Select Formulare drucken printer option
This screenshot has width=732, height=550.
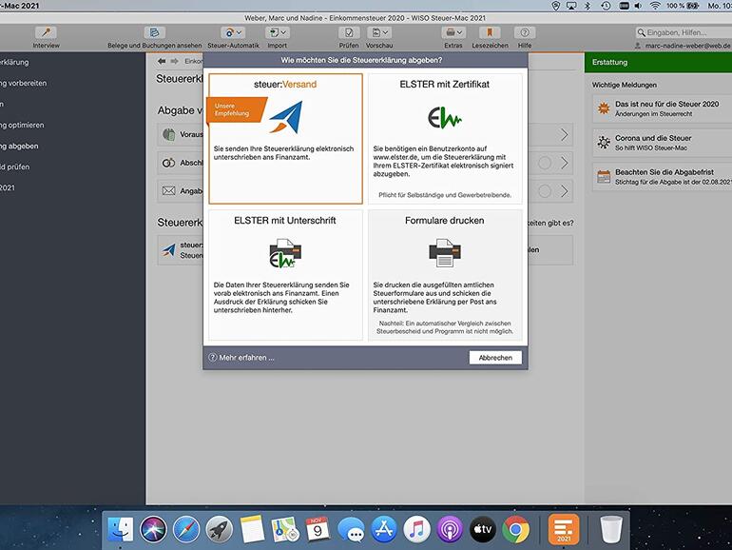coord(445,274)
